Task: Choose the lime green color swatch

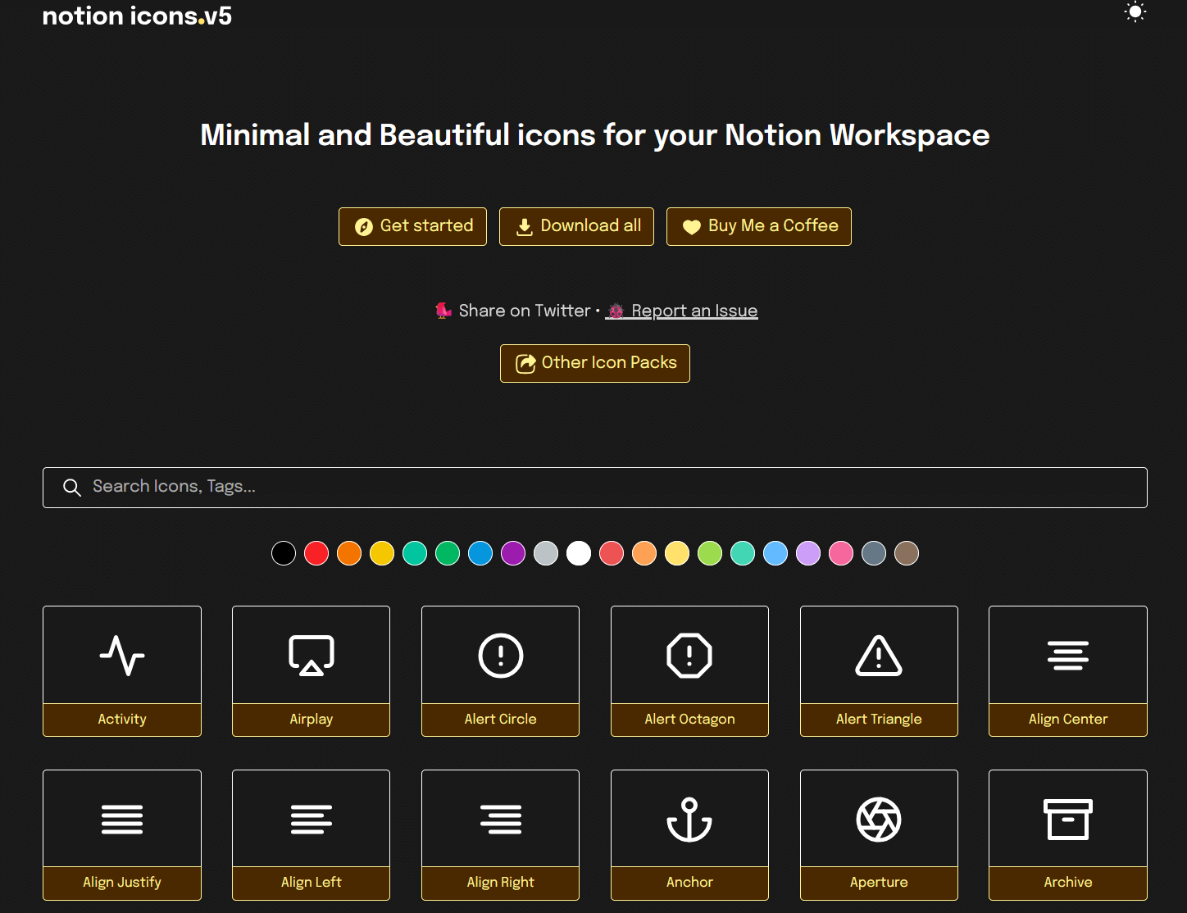Action: pos(710,553)
